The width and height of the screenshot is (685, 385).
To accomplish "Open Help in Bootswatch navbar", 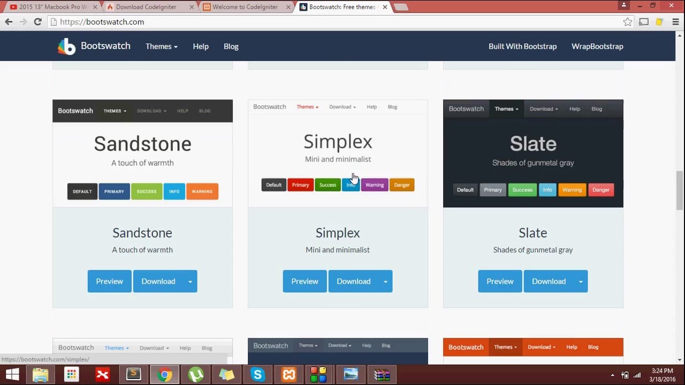I will click(201, 47).
